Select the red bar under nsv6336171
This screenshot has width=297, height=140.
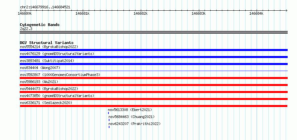154,106
